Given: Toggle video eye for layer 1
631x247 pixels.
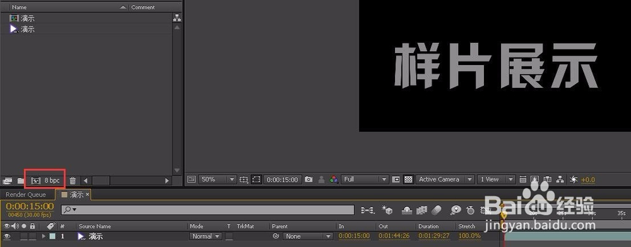Looking at the screenshot, I should pos(7,236).
